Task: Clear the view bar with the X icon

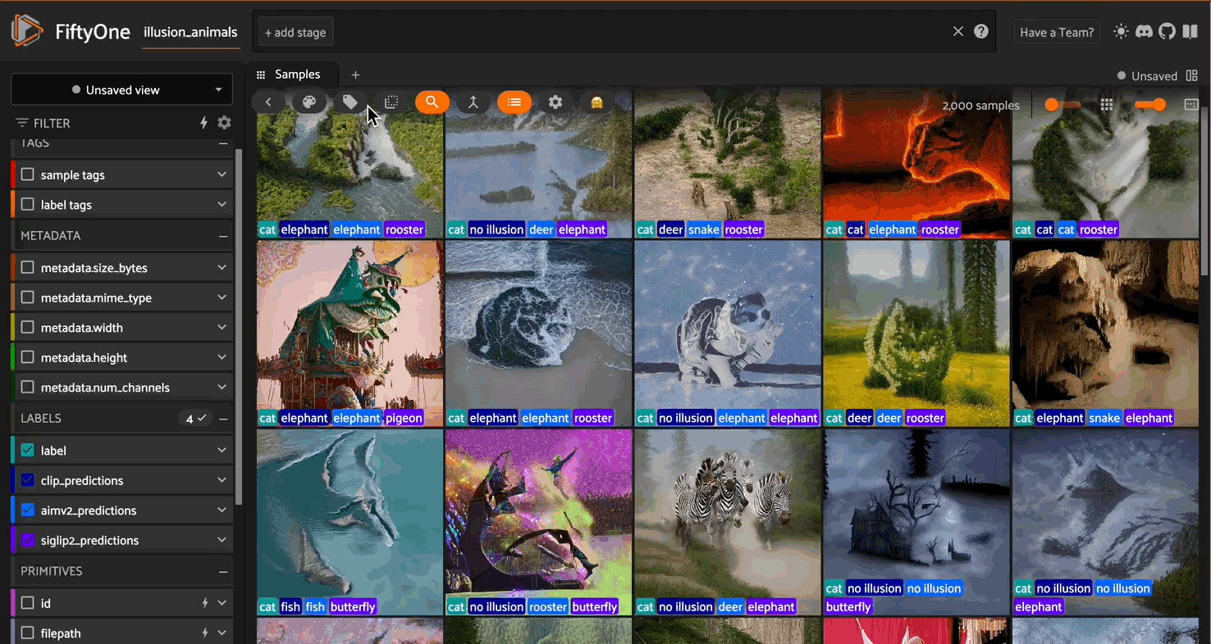Action: point(958,31)
